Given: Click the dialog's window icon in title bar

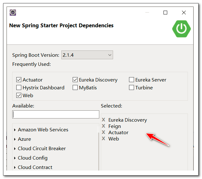Looking at the screenshot, I should (x=13, y=13).
